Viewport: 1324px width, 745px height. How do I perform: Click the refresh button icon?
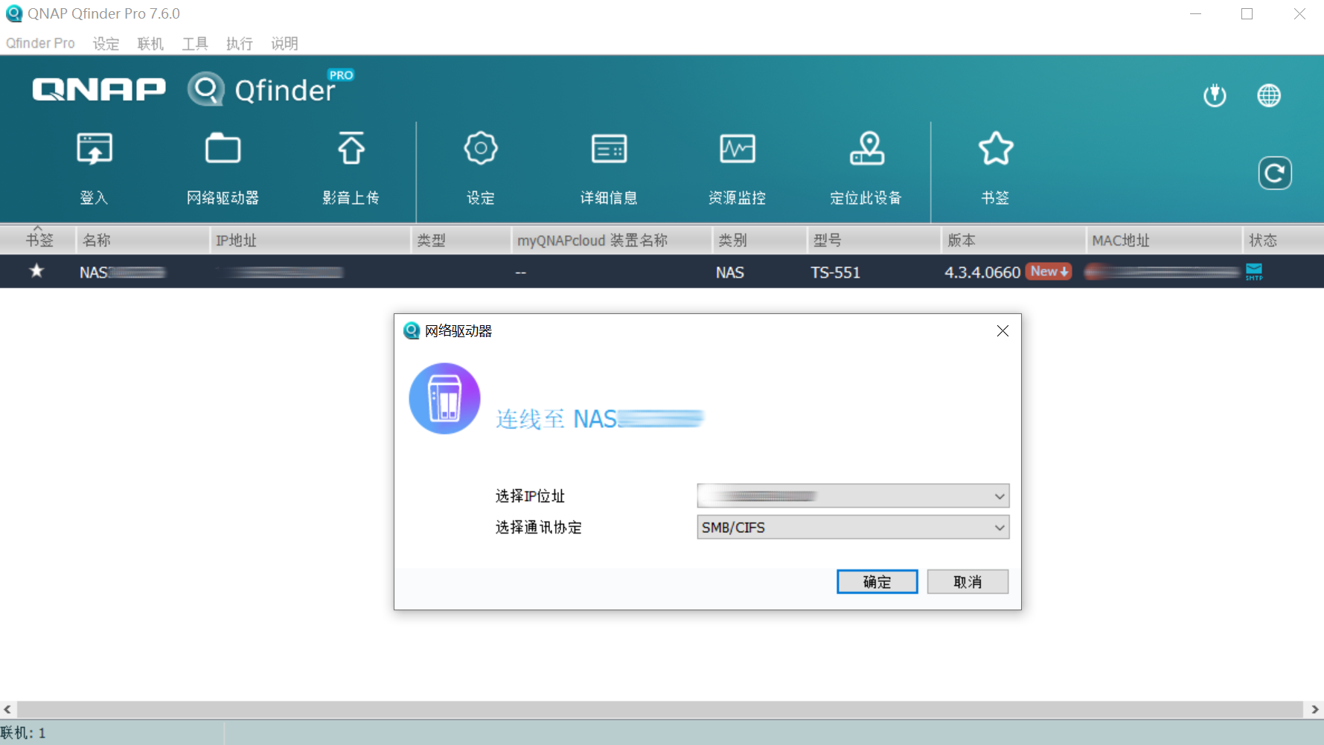[1275, 173]
